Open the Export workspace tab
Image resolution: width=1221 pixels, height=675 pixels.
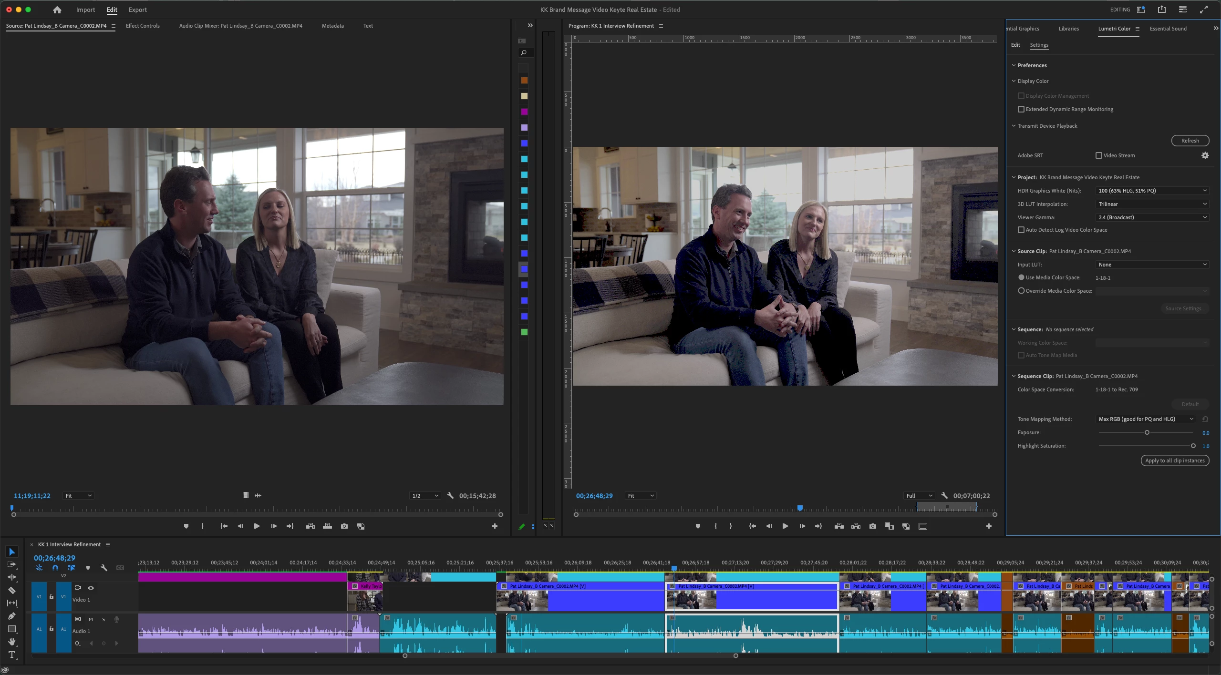tap(137, 10)
